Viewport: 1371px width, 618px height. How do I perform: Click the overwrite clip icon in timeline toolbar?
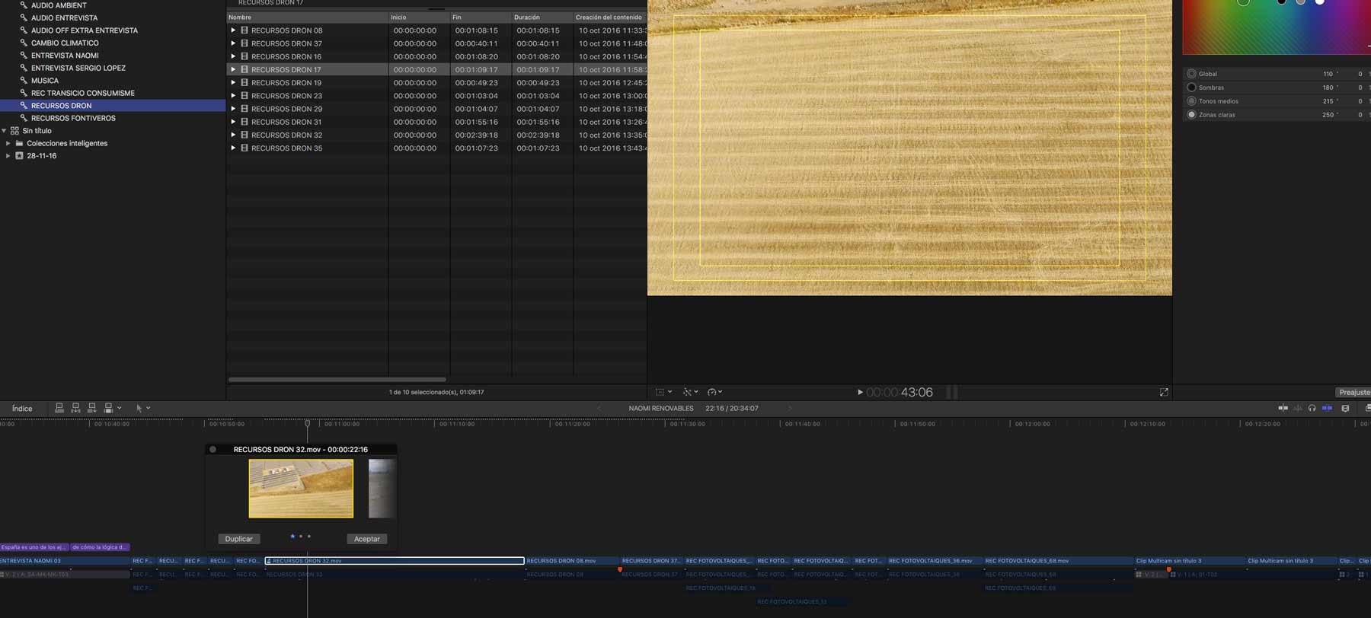coord(109,408)
